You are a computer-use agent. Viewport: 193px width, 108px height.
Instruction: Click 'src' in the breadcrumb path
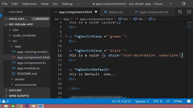point(57,19)
